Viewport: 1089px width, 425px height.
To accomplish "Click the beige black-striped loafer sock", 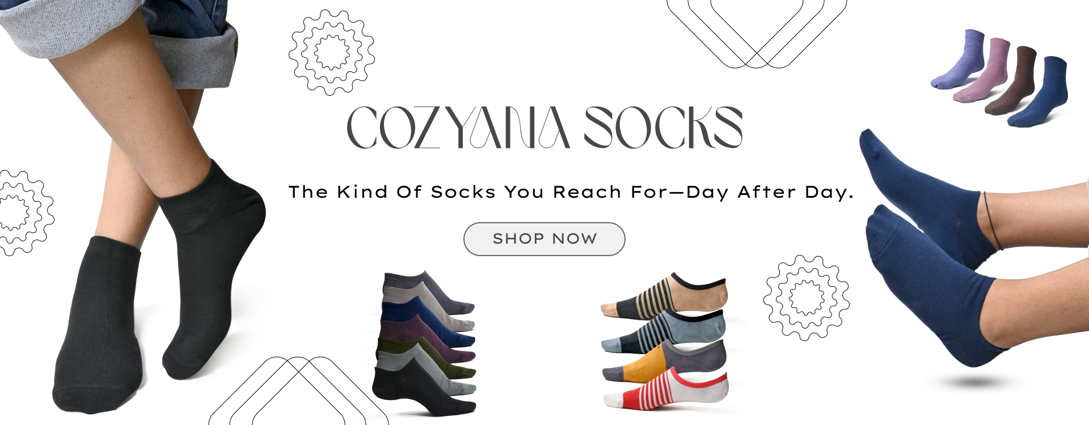I will pos(664,295).
